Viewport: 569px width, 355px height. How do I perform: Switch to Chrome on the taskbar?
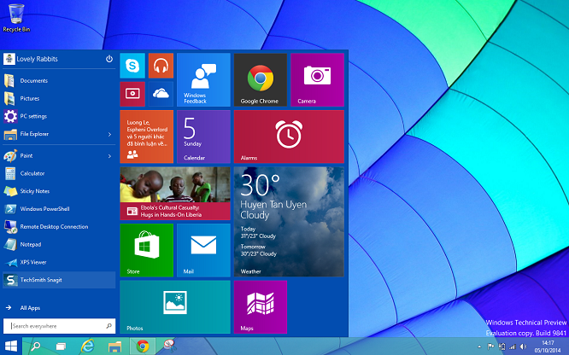point(143,346)
